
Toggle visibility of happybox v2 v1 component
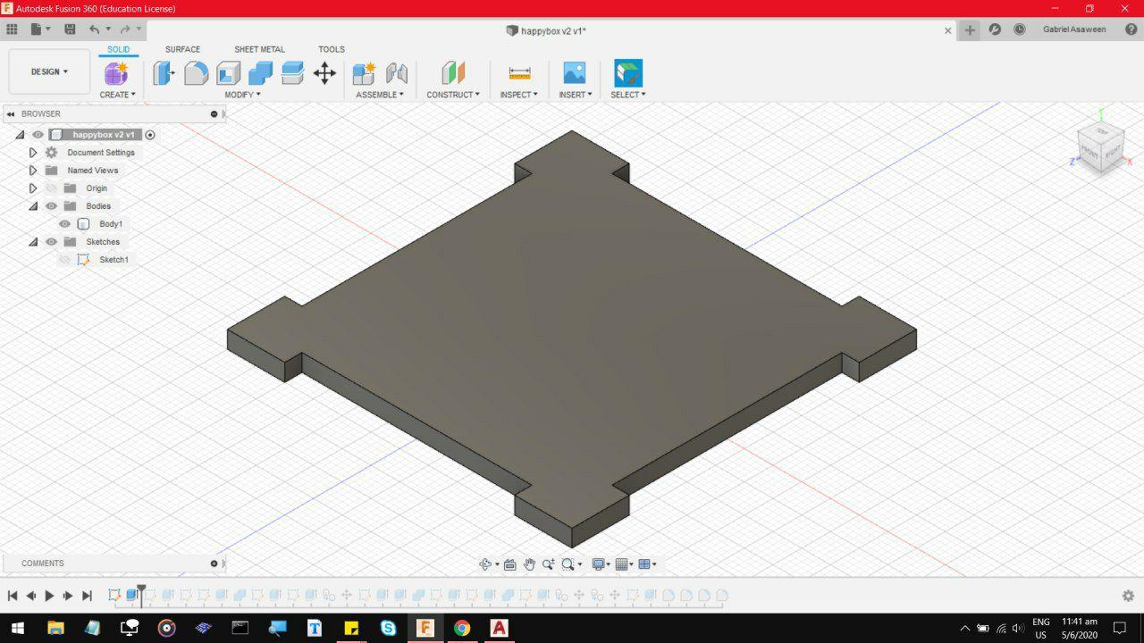pyautogui.click(x=38, y=135)
